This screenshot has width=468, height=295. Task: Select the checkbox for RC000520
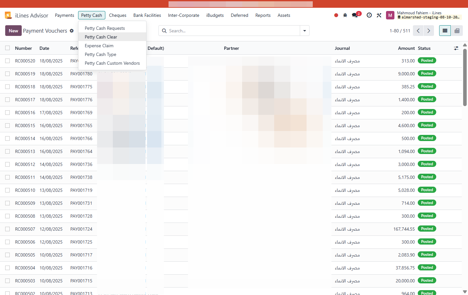tap(7, 61)
